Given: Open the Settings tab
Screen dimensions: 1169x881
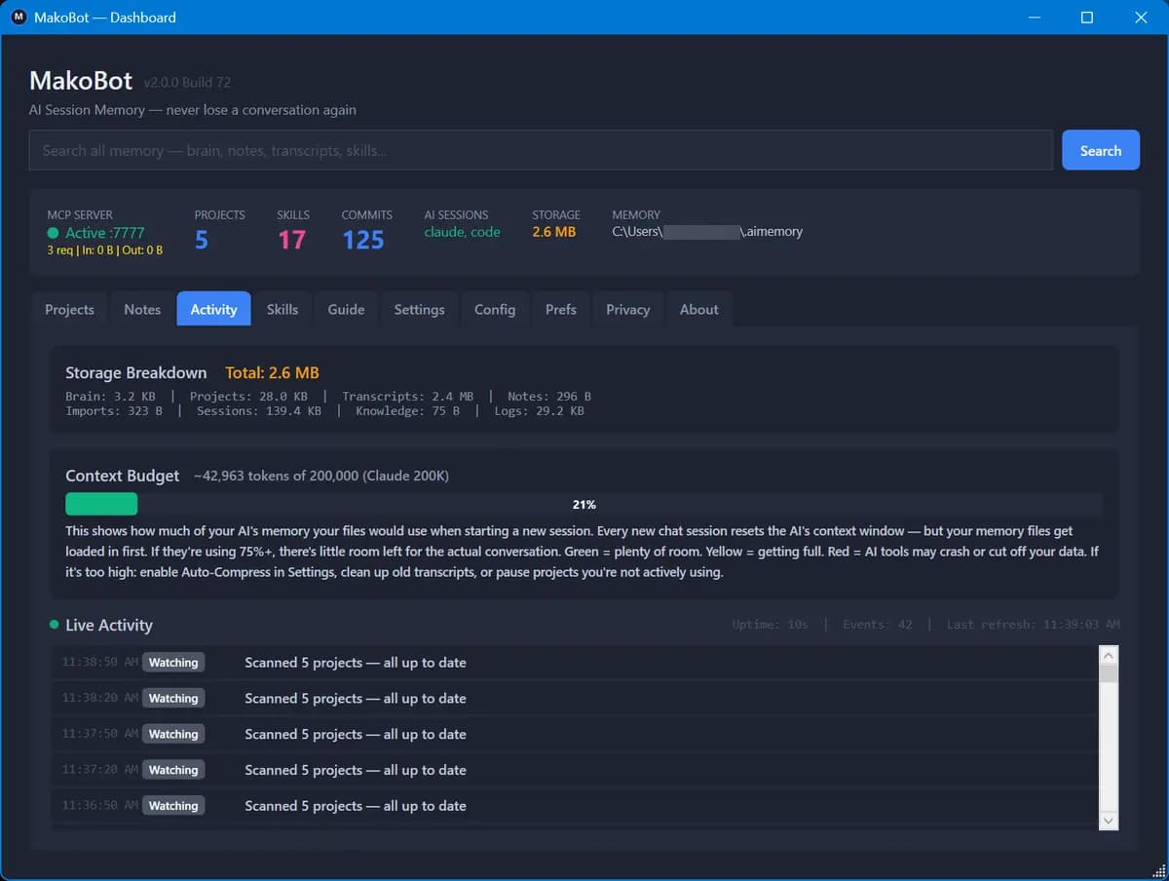Looking at the screenshot, I should pos(419,309).
